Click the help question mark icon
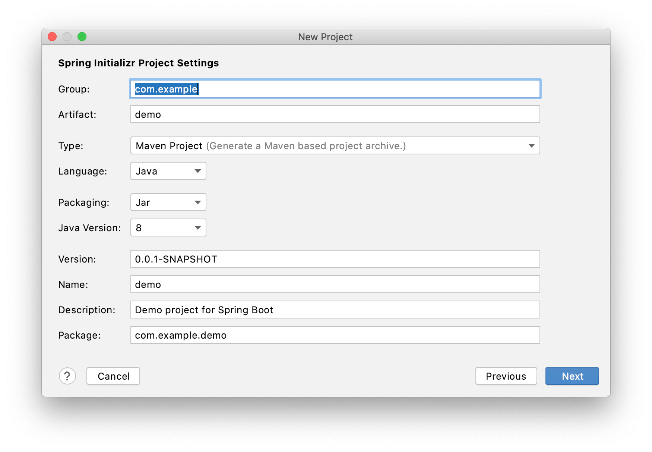The image size is (652, 452). pos(67,376)
